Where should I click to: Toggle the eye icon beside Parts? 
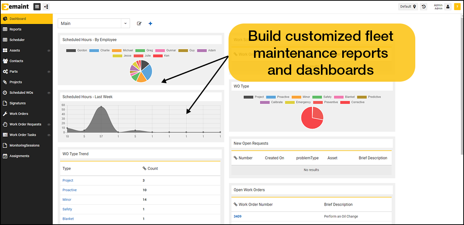pyautogui.click(x=49, y=72)
